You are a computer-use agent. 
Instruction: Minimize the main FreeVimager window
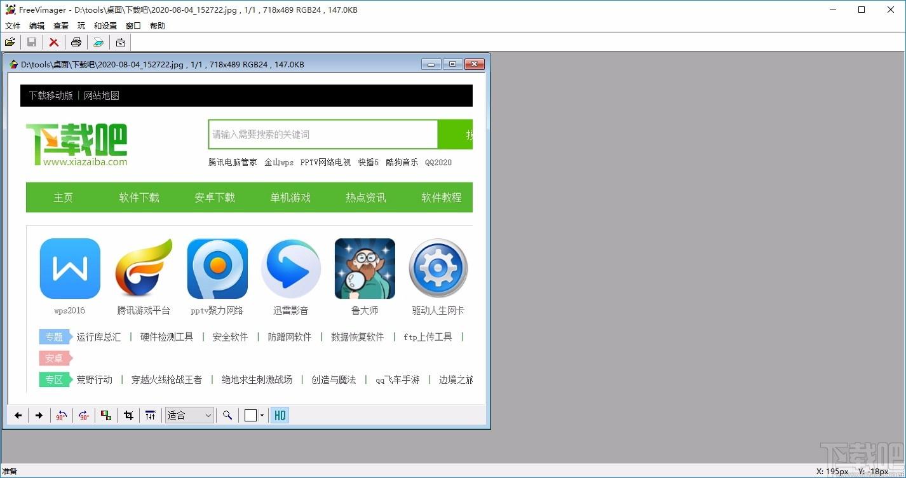click(832, 10)
